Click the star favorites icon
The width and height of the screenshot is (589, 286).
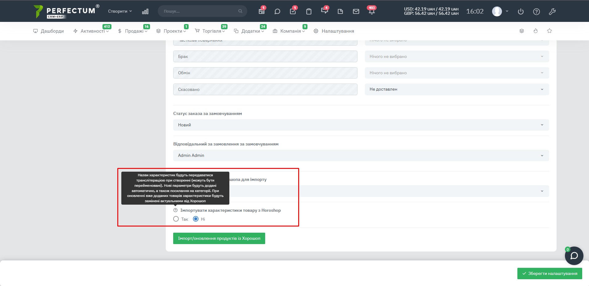(549, 31)
